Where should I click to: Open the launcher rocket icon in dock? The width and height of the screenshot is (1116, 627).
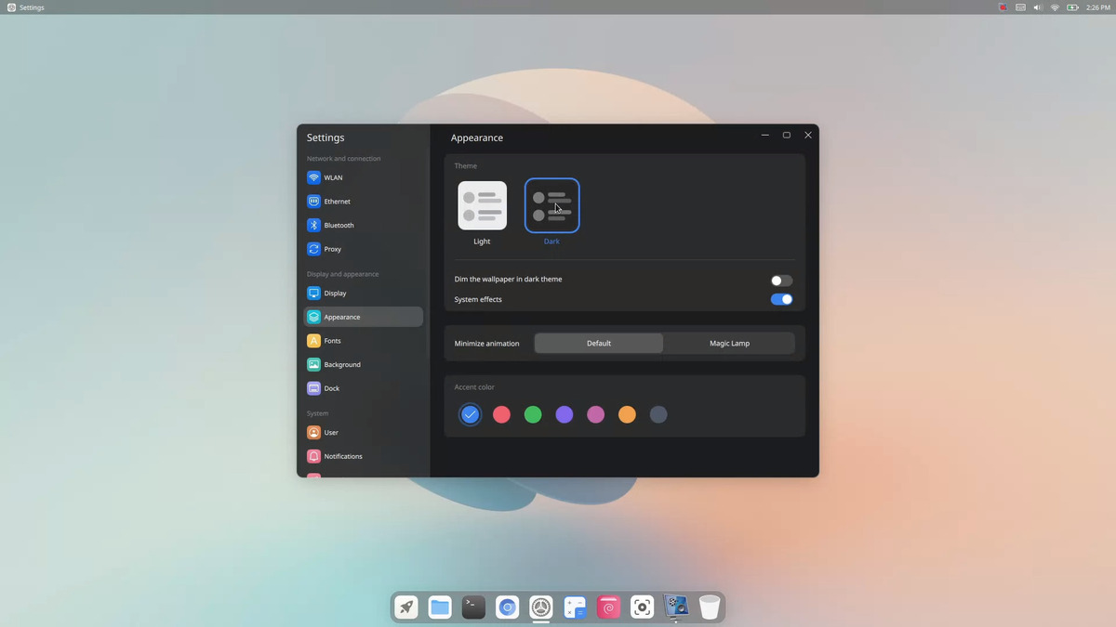(406, 607)
